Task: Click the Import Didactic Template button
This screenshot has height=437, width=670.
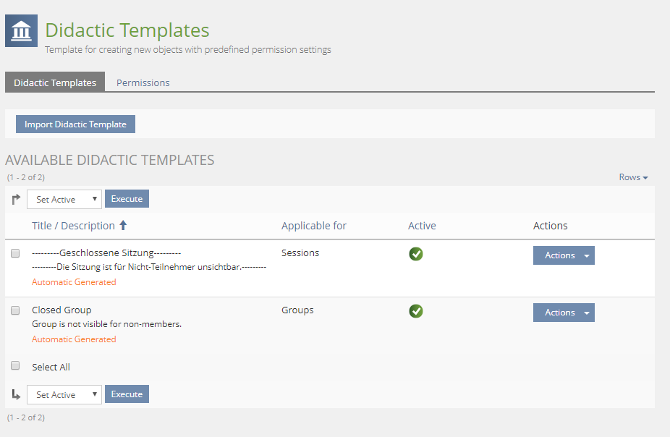Action: pos(75,124)
